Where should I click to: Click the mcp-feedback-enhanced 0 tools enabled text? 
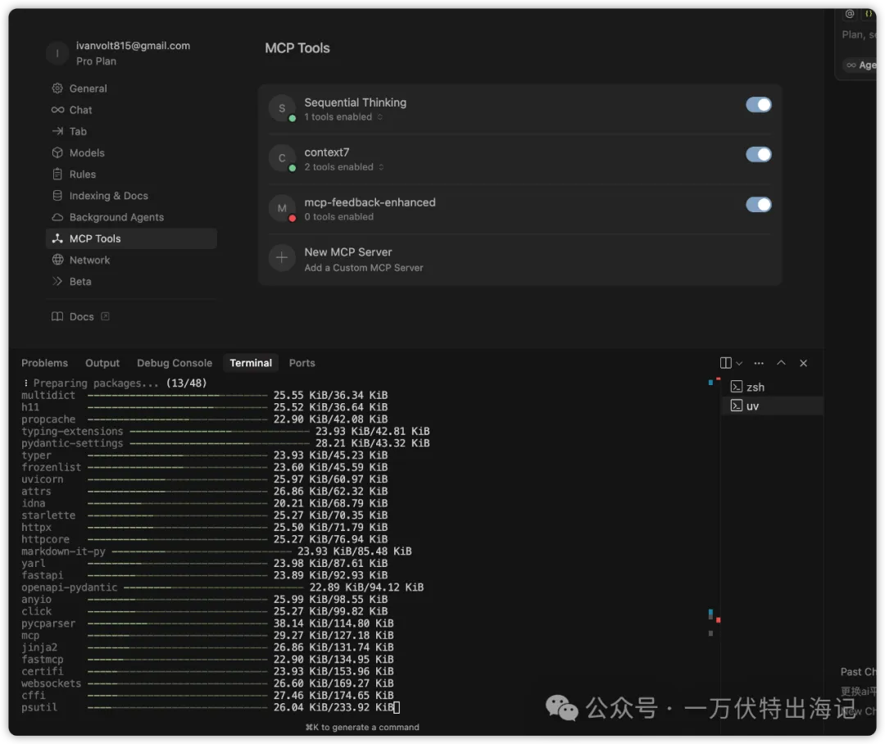coord(338,217)
